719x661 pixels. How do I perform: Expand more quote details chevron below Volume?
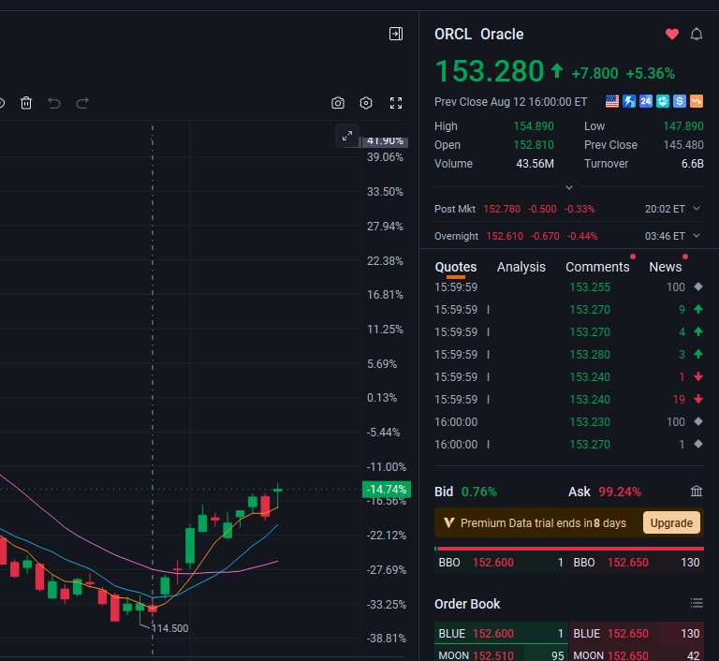coord(569,187)
